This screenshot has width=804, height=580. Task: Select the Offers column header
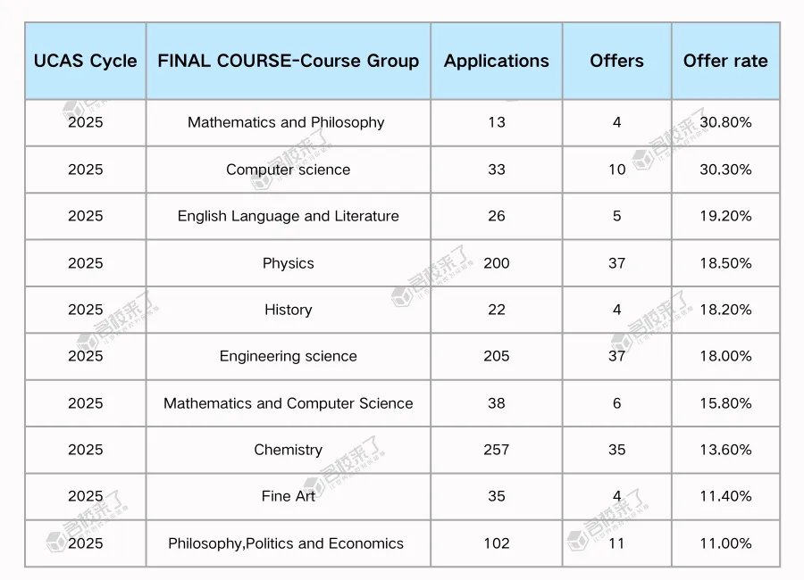616,61
